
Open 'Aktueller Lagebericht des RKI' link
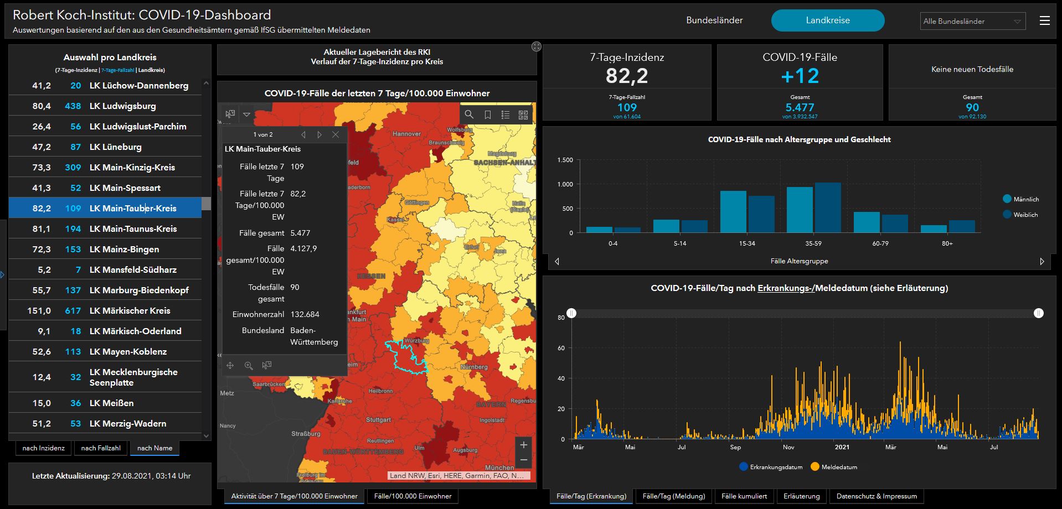click(377, 52)
